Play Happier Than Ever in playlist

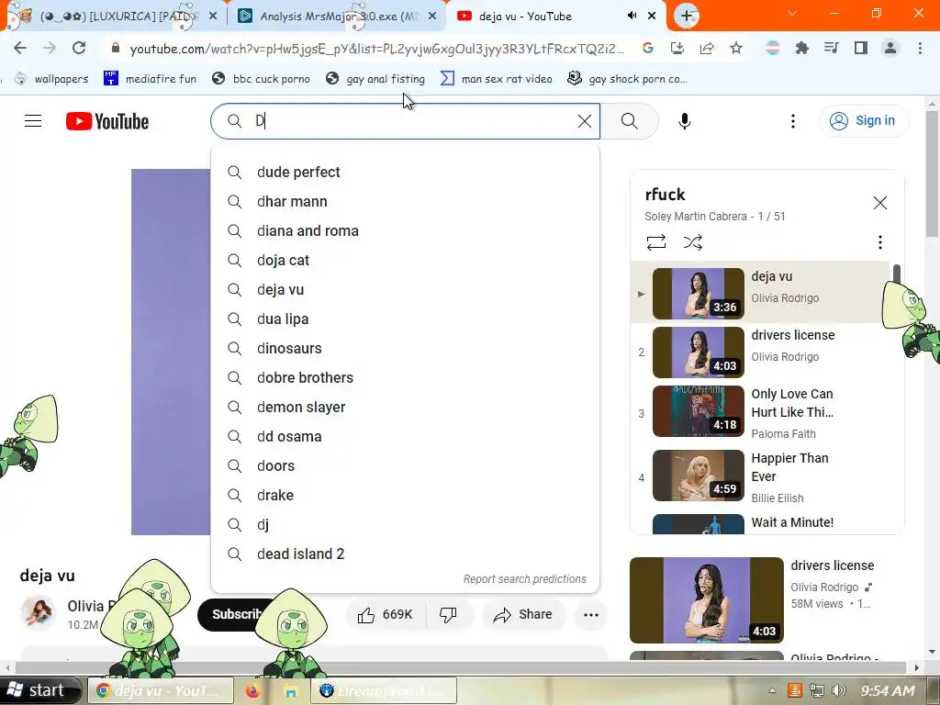[x=760, y=477]
